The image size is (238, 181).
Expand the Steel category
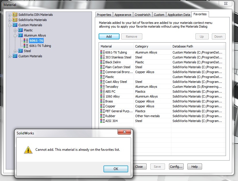coord(15,51)
